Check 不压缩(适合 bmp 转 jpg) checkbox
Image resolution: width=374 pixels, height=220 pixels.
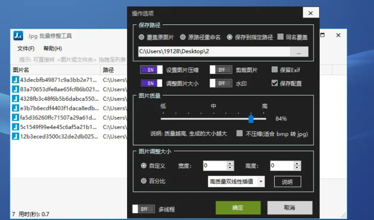[x=240, y=133]
